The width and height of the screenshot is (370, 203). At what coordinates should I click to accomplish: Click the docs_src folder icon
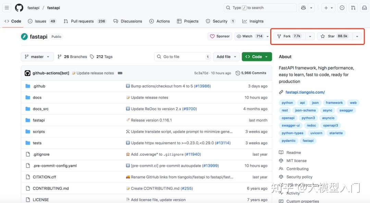click(28, 109)
